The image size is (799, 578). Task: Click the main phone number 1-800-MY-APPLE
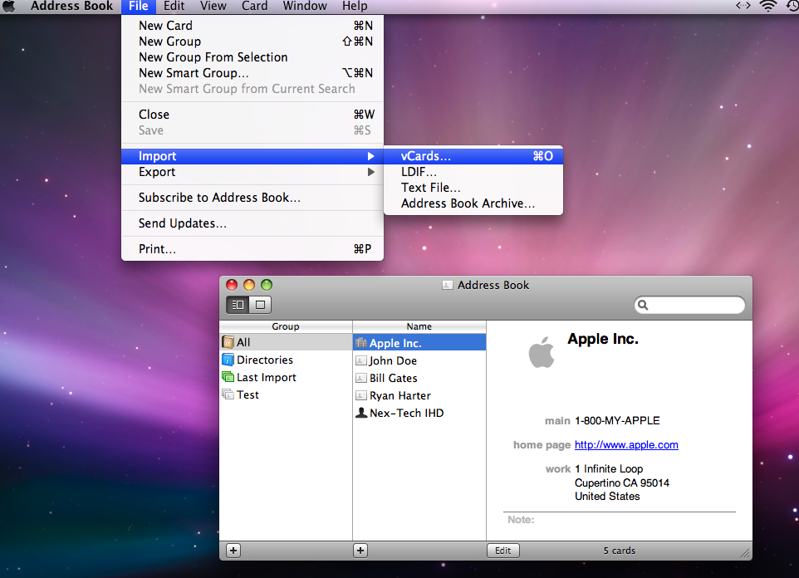tap(617, 420)
